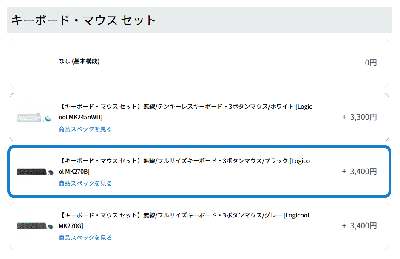Click the キーボード・マウス セット section header
This screenshot has width=400, height=259.
(x=84, y=20)
